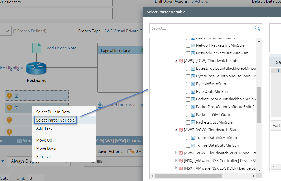This screenshot has width=281, height=181.
Task: Click the BytesIn5MinSum variable type icon
Action: [193, 84]
